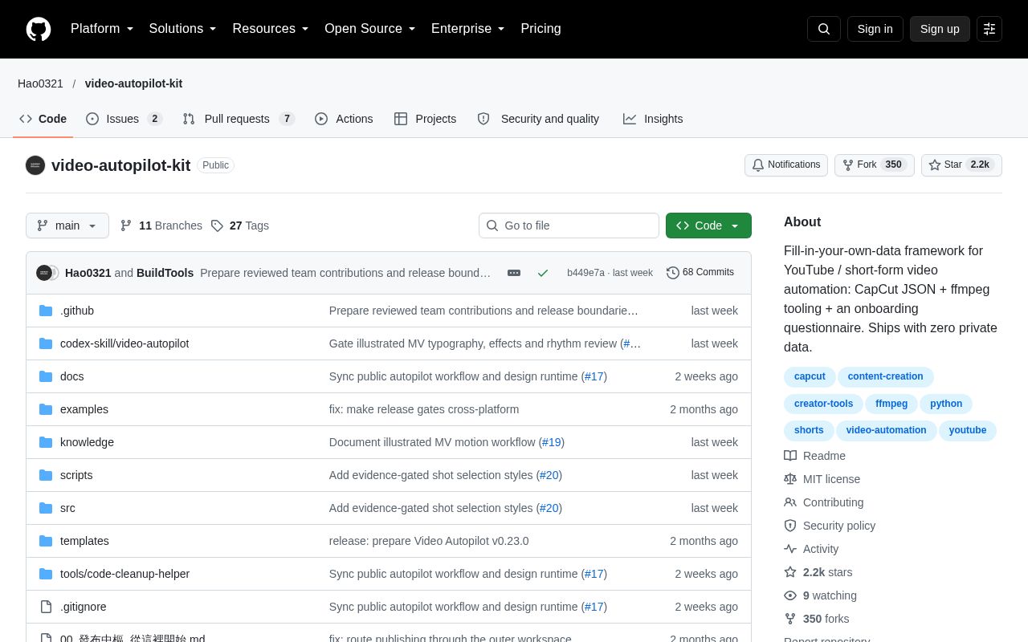Image resolution: width=1028 pixels, height=642 pixels.
Task: Switch to the Issues tab
Action: tap(124, 119)
